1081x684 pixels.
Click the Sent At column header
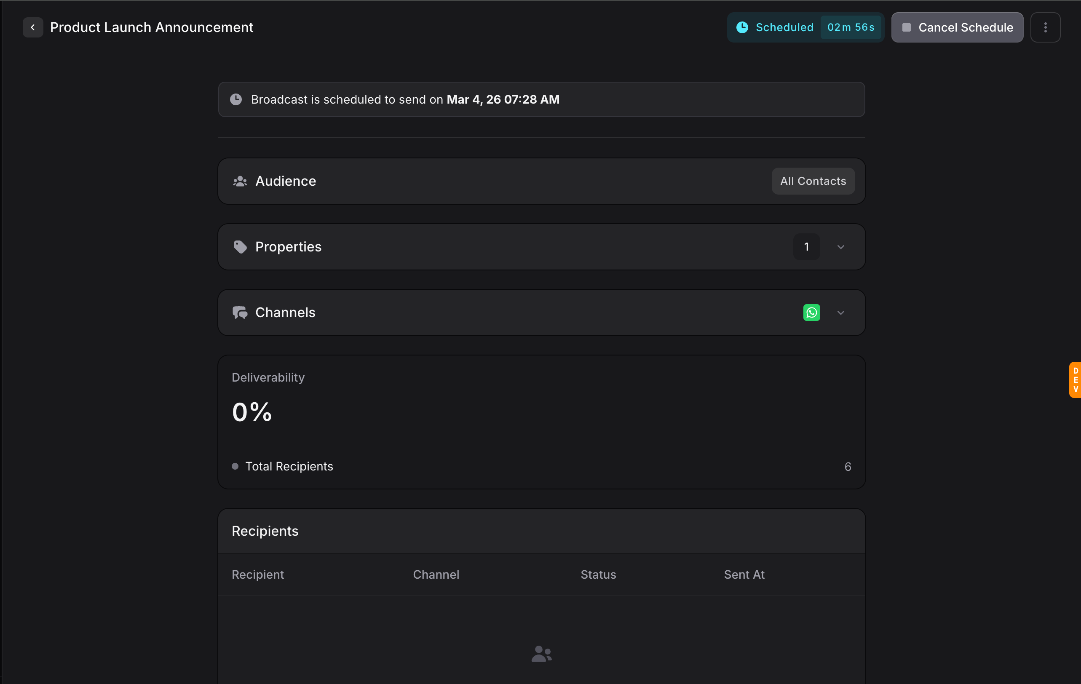744,574
